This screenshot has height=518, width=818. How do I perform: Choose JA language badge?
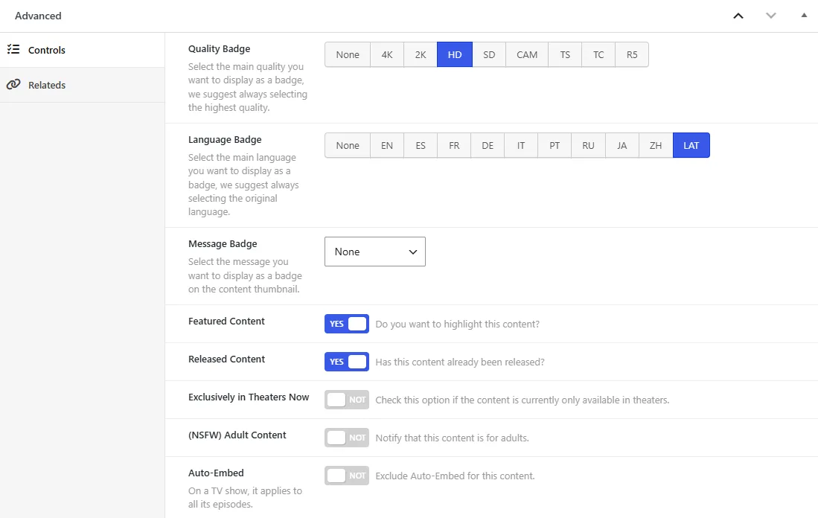point(622,146)
